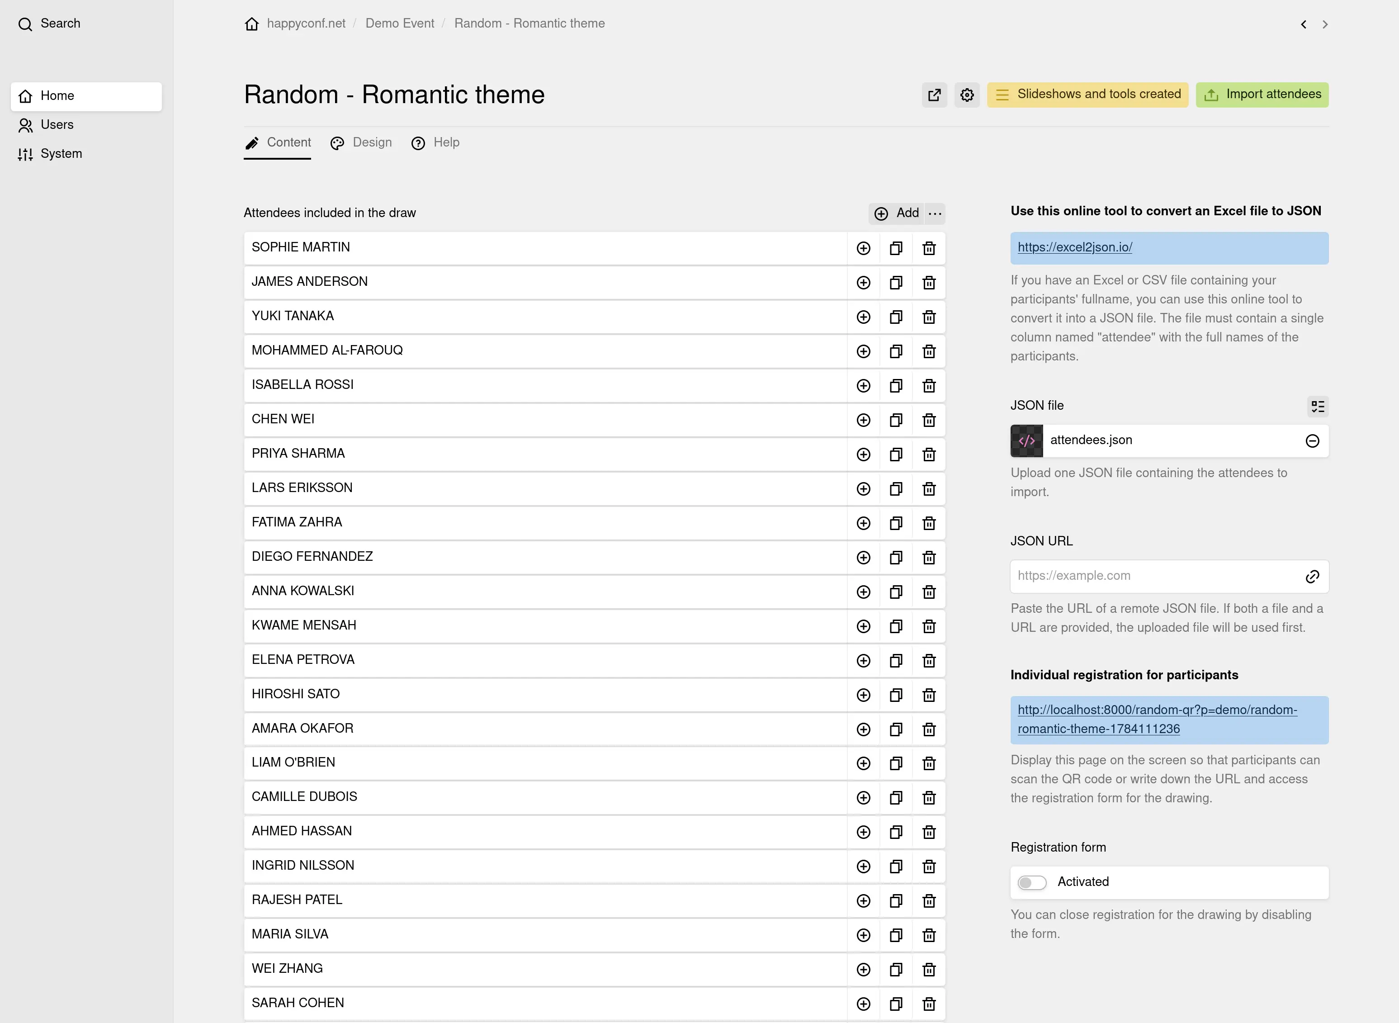This screenshot has height=1023, width=1399.
Task: Click the link icon in JSON URL field
Action: [1312, 577]
